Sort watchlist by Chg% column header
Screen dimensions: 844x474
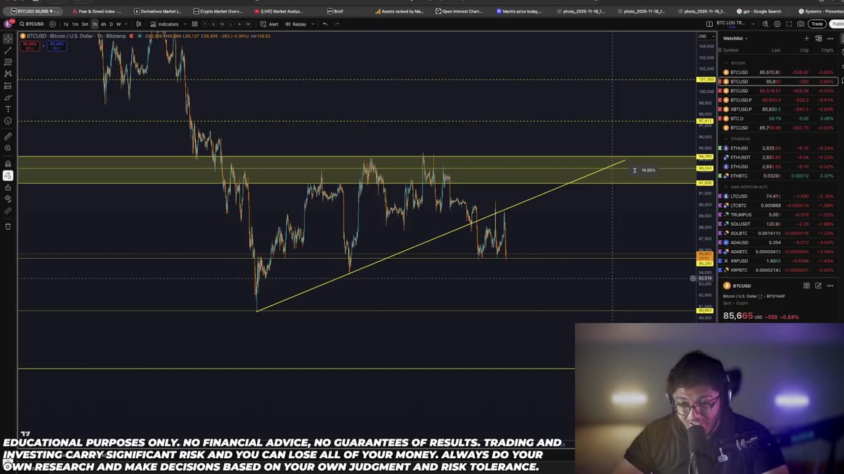(826, 50)
